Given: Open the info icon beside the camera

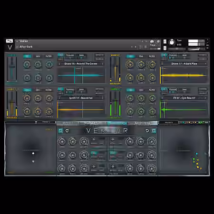Looking at the screenshot, I should [158, 41].
